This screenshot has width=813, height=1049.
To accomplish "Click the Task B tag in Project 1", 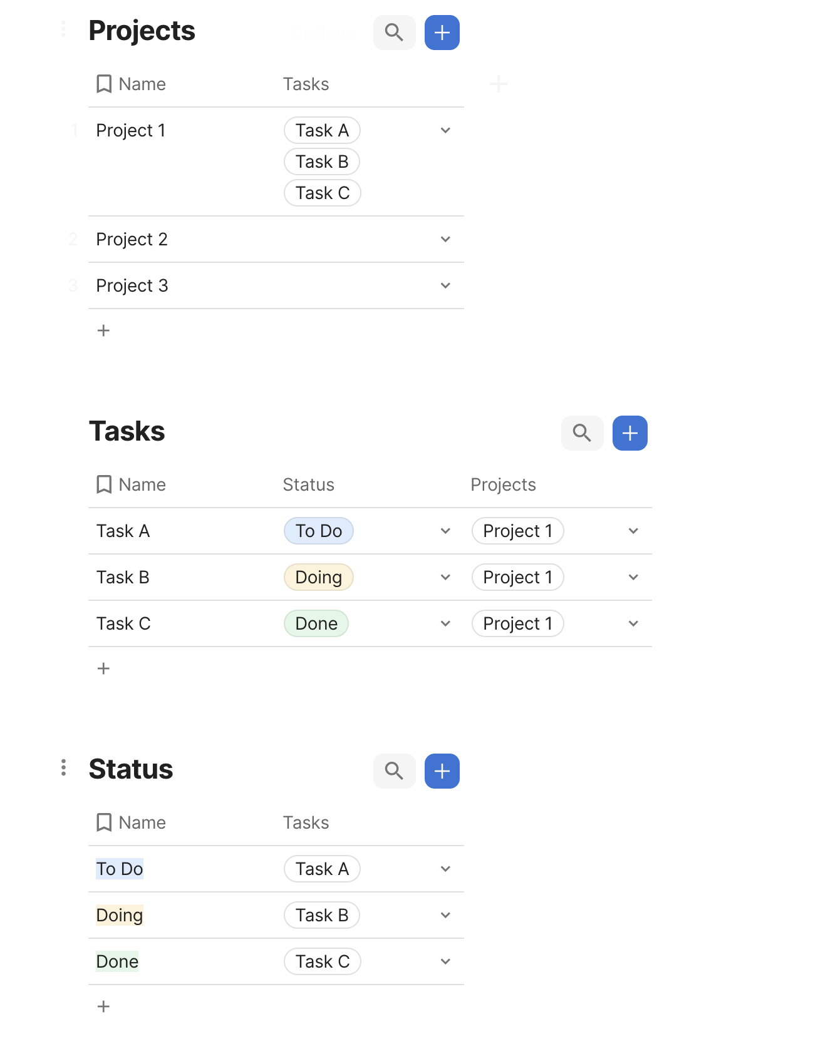I will [322, 162].
